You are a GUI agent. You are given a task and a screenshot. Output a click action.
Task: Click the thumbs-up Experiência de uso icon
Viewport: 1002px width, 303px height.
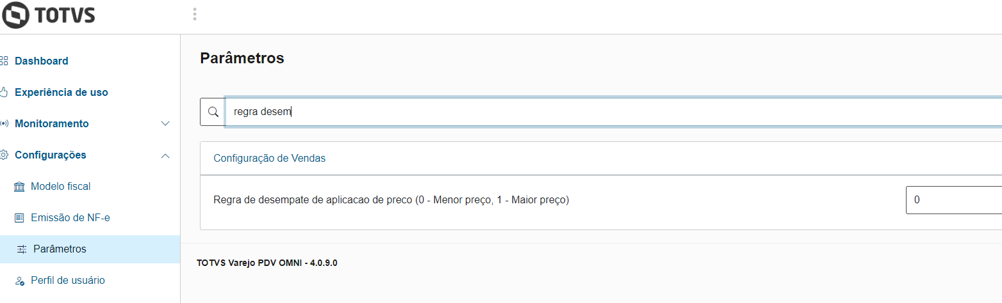tap(4, 92)
